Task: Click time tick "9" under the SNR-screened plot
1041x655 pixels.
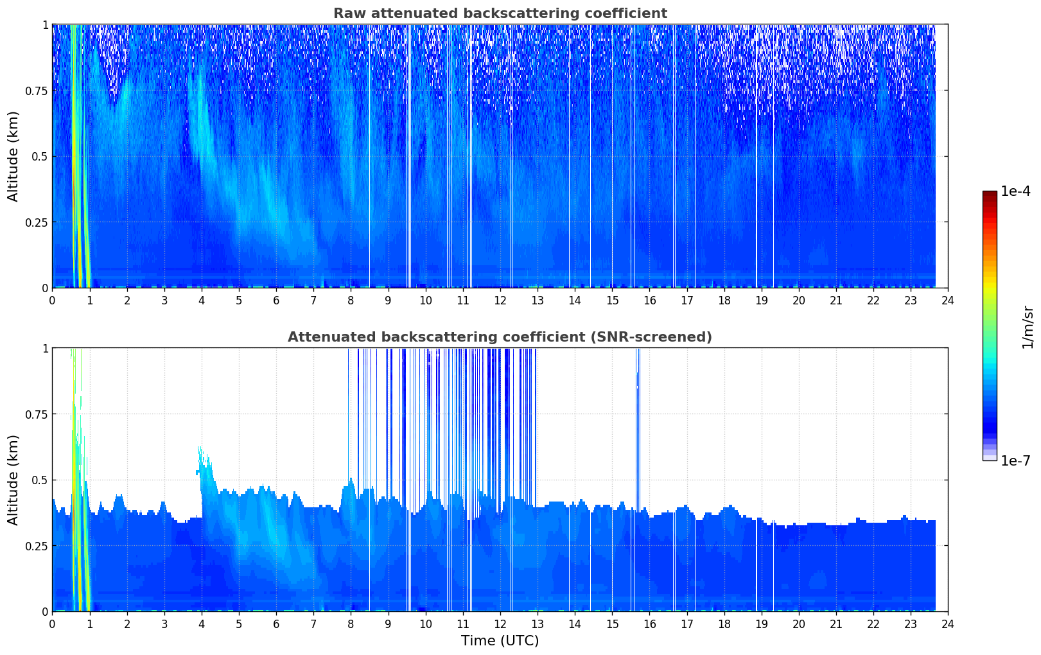Action: [388, 624]
